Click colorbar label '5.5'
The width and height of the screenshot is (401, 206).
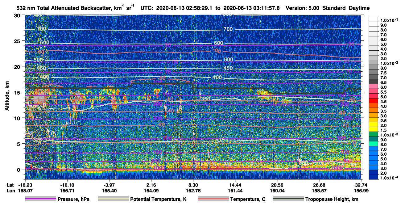[x=383, y=92]
